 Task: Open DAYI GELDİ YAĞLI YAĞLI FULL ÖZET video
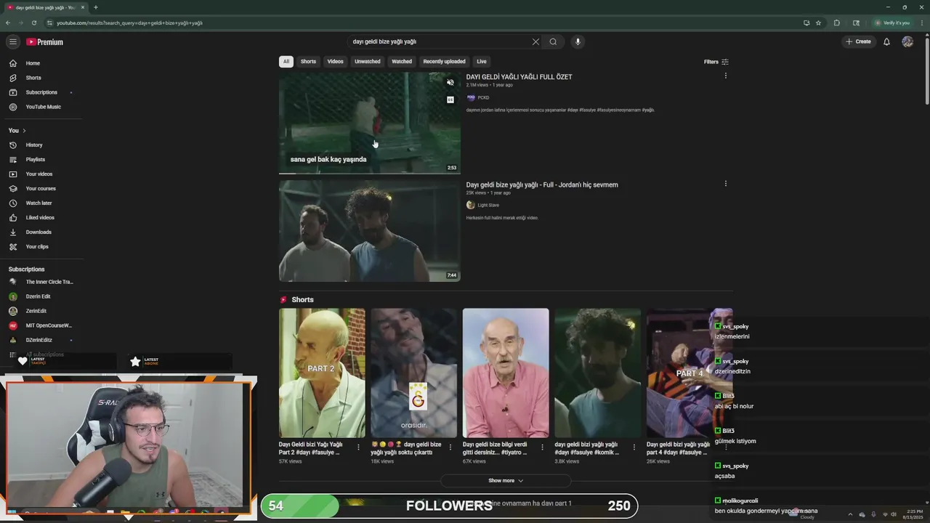(x=519, y=77)
